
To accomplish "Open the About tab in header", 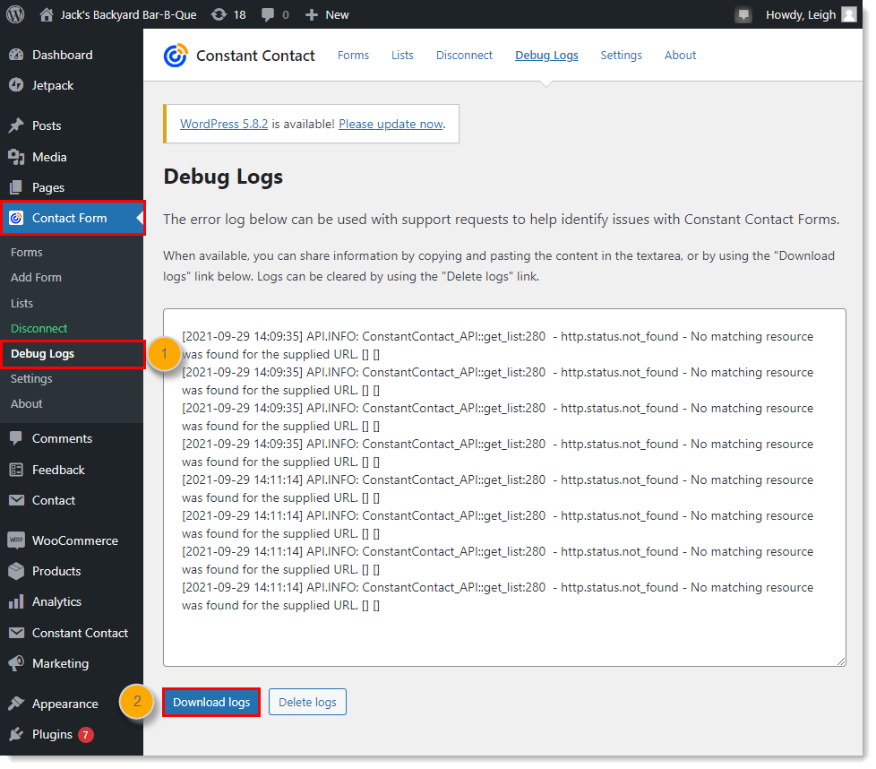I will tap(680, 56).
